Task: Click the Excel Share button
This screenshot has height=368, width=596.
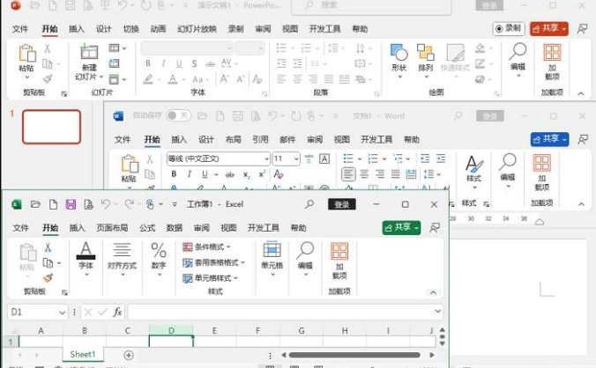Action: [401, 227]
